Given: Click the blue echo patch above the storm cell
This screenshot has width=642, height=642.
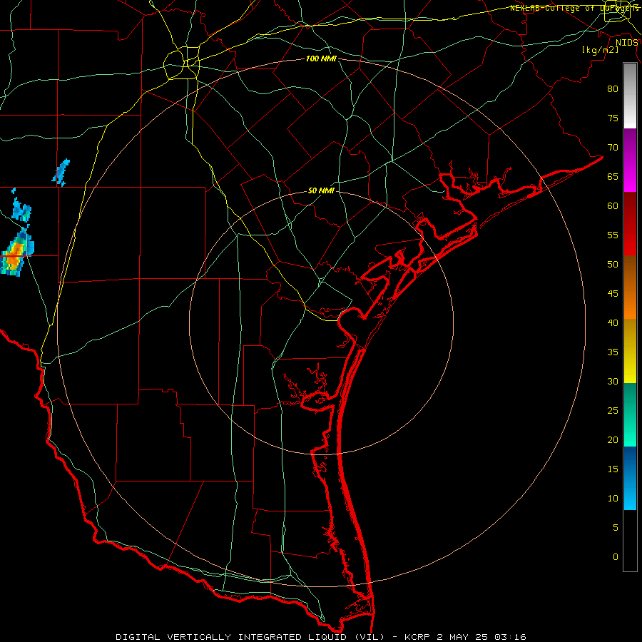Looking at the screenshot, I should point(21,210).
